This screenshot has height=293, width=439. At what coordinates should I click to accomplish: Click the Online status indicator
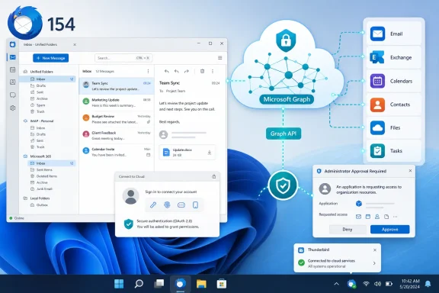(17, 218)
